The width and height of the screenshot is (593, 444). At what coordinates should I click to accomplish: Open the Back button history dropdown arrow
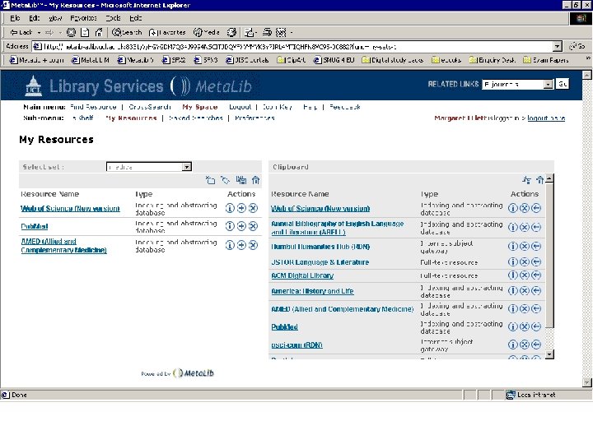pos(39,32)
